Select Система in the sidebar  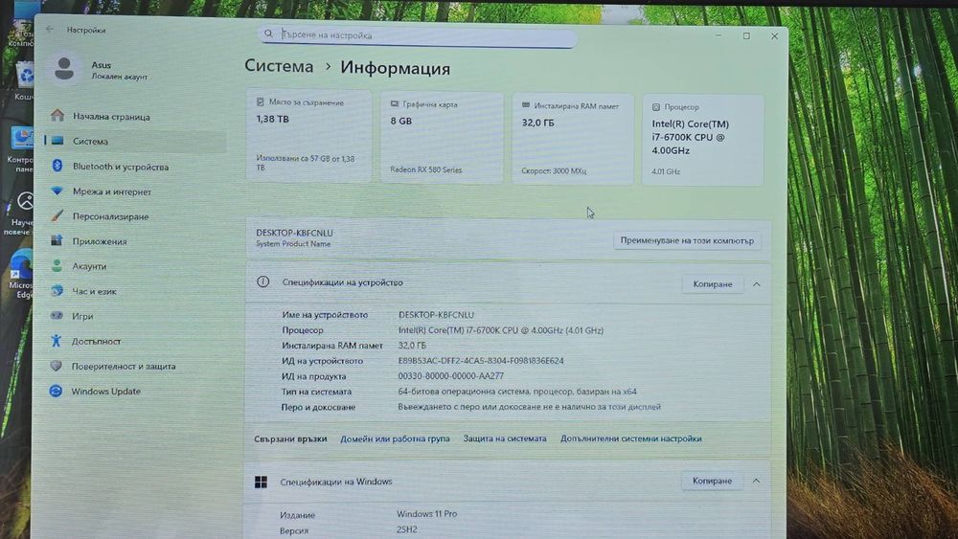click(134, 141)
